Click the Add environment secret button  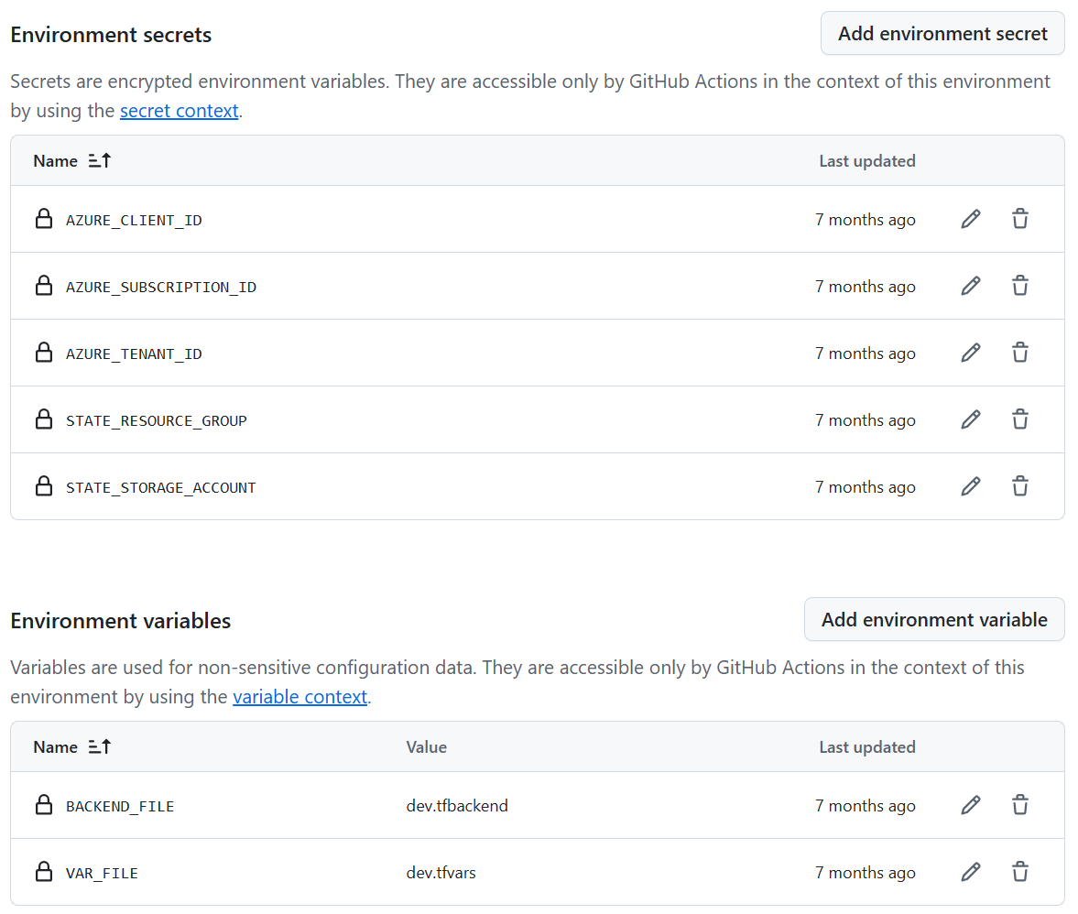(x=942, y=33)
